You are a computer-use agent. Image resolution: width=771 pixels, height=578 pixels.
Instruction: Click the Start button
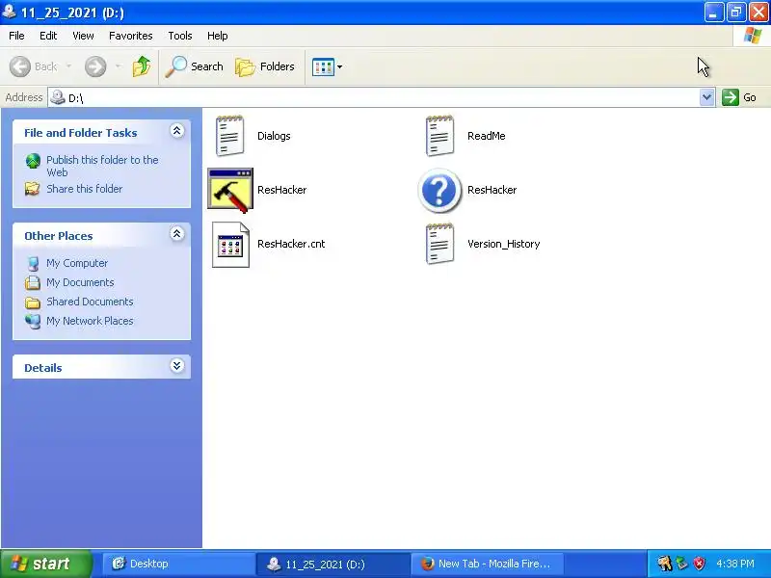pos(45,564)
